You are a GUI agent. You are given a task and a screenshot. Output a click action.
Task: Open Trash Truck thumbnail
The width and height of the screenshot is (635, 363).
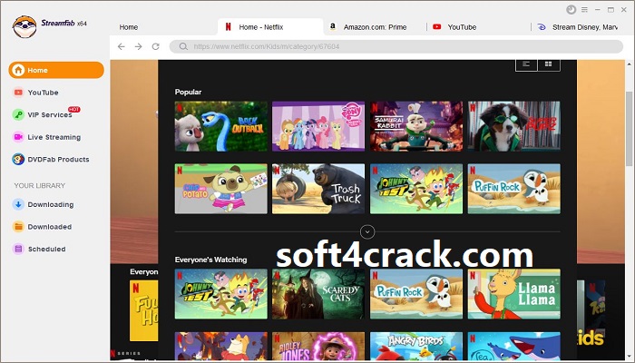click(318, 189)
